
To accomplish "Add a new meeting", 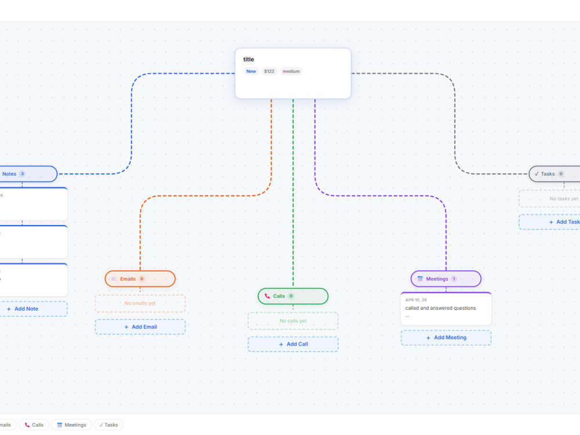I will pos(446,338).
